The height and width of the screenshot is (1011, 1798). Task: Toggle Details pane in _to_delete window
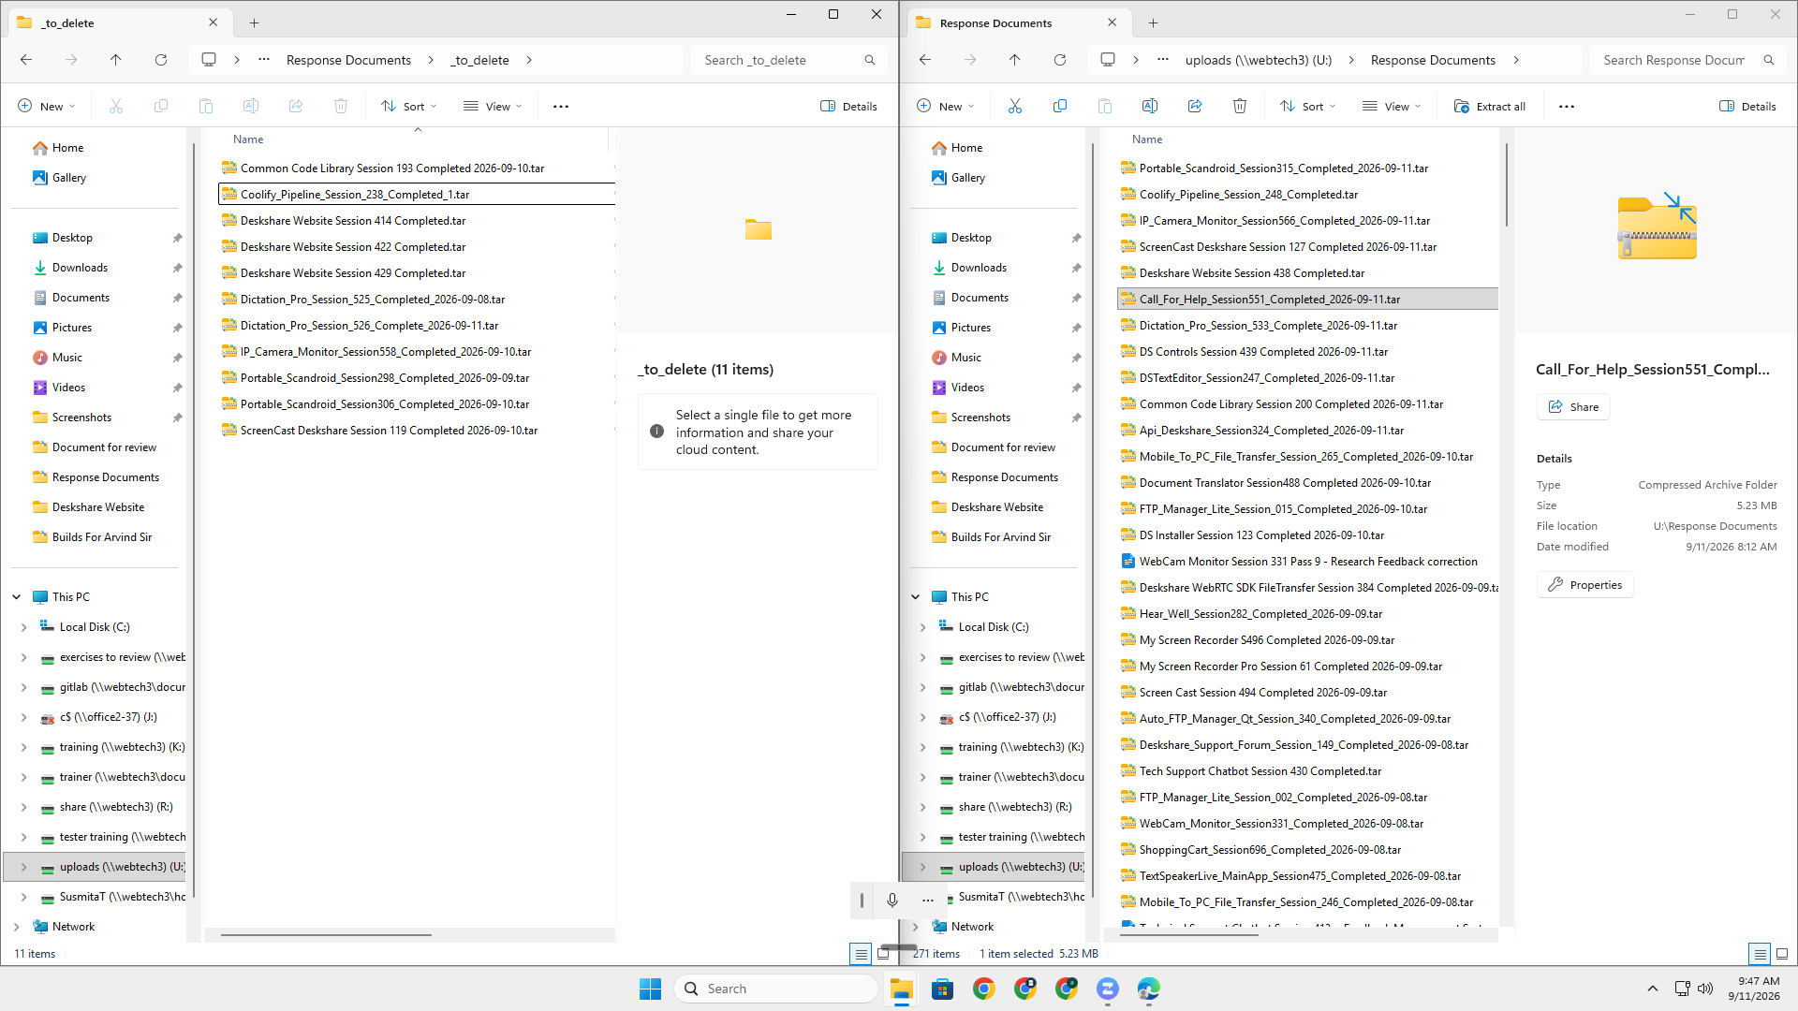(848, 106)
